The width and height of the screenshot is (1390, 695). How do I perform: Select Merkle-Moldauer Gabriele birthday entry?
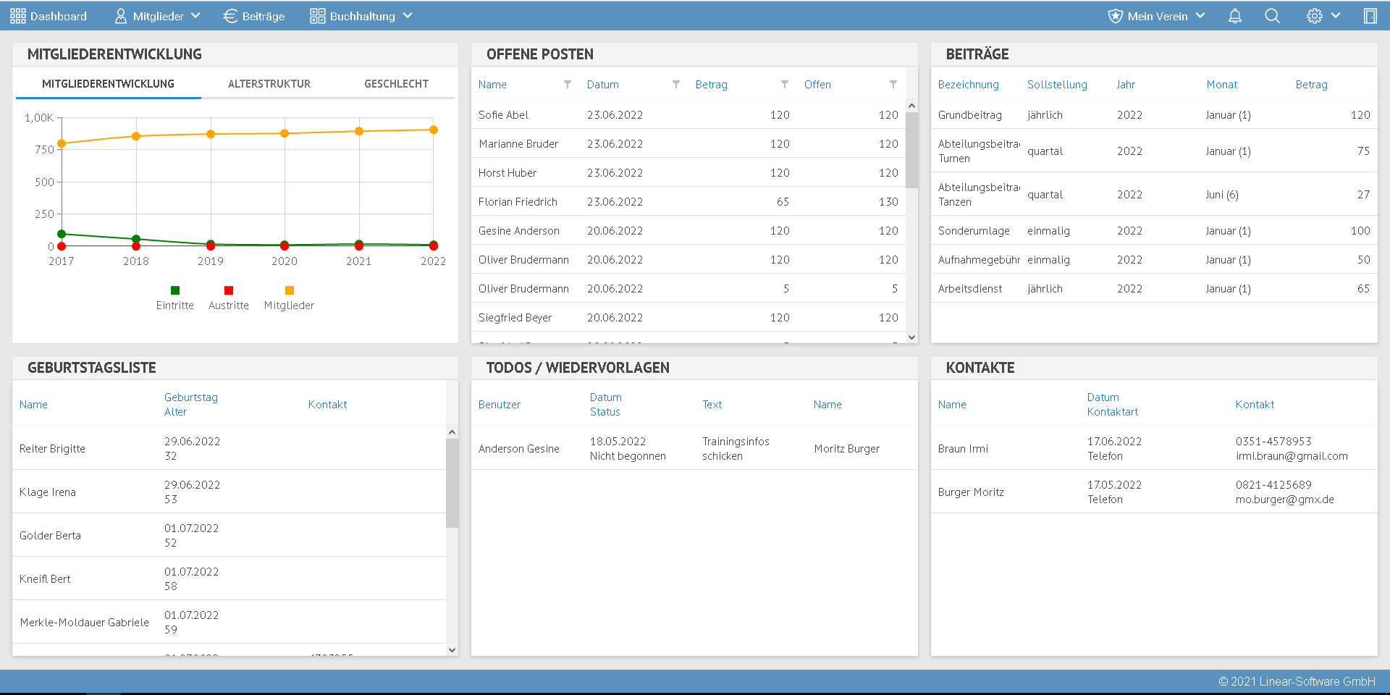coord(229,622)
